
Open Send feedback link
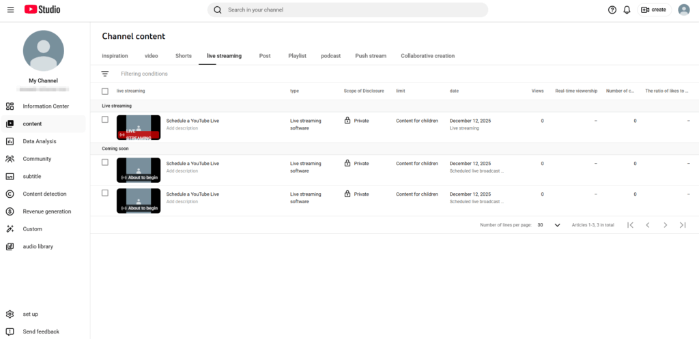40,331
